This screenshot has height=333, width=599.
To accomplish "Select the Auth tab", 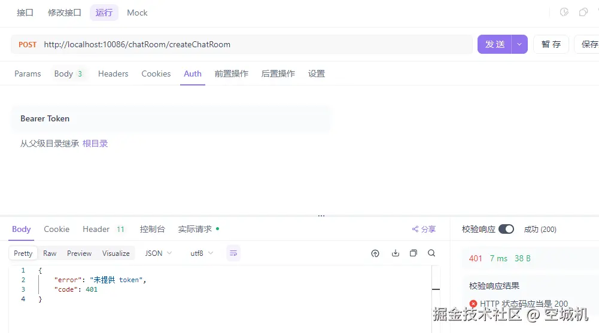I will pyautogui.click(x=193, y=74).
